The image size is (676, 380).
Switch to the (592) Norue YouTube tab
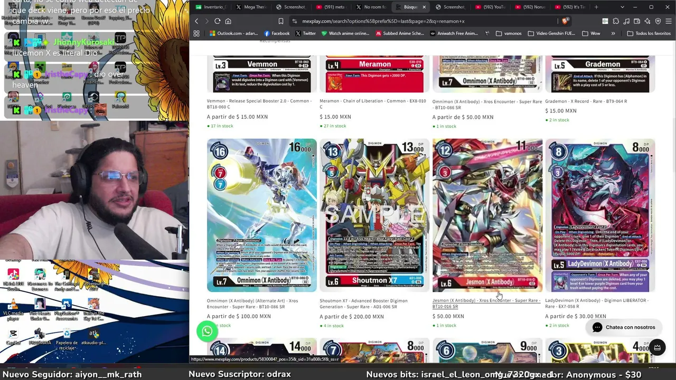530,7
